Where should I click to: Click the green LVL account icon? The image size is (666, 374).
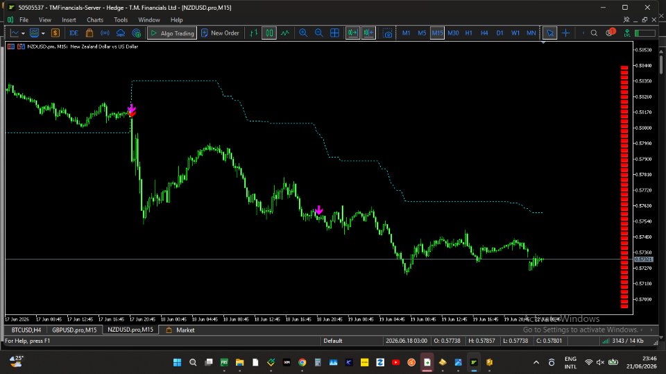coord(627,33)
